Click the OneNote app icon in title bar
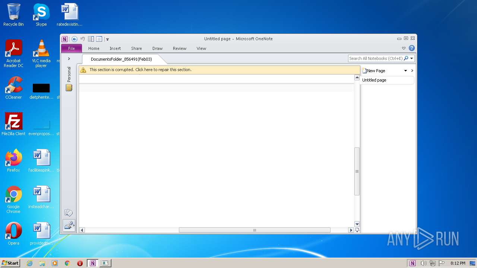Screen dimensions: 477x268 64,39
